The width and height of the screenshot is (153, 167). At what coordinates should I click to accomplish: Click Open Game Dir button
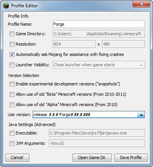92,157
